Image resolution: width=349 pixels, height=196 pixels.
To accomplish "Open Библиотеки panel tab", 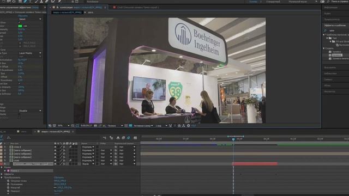I will [330, 73].
